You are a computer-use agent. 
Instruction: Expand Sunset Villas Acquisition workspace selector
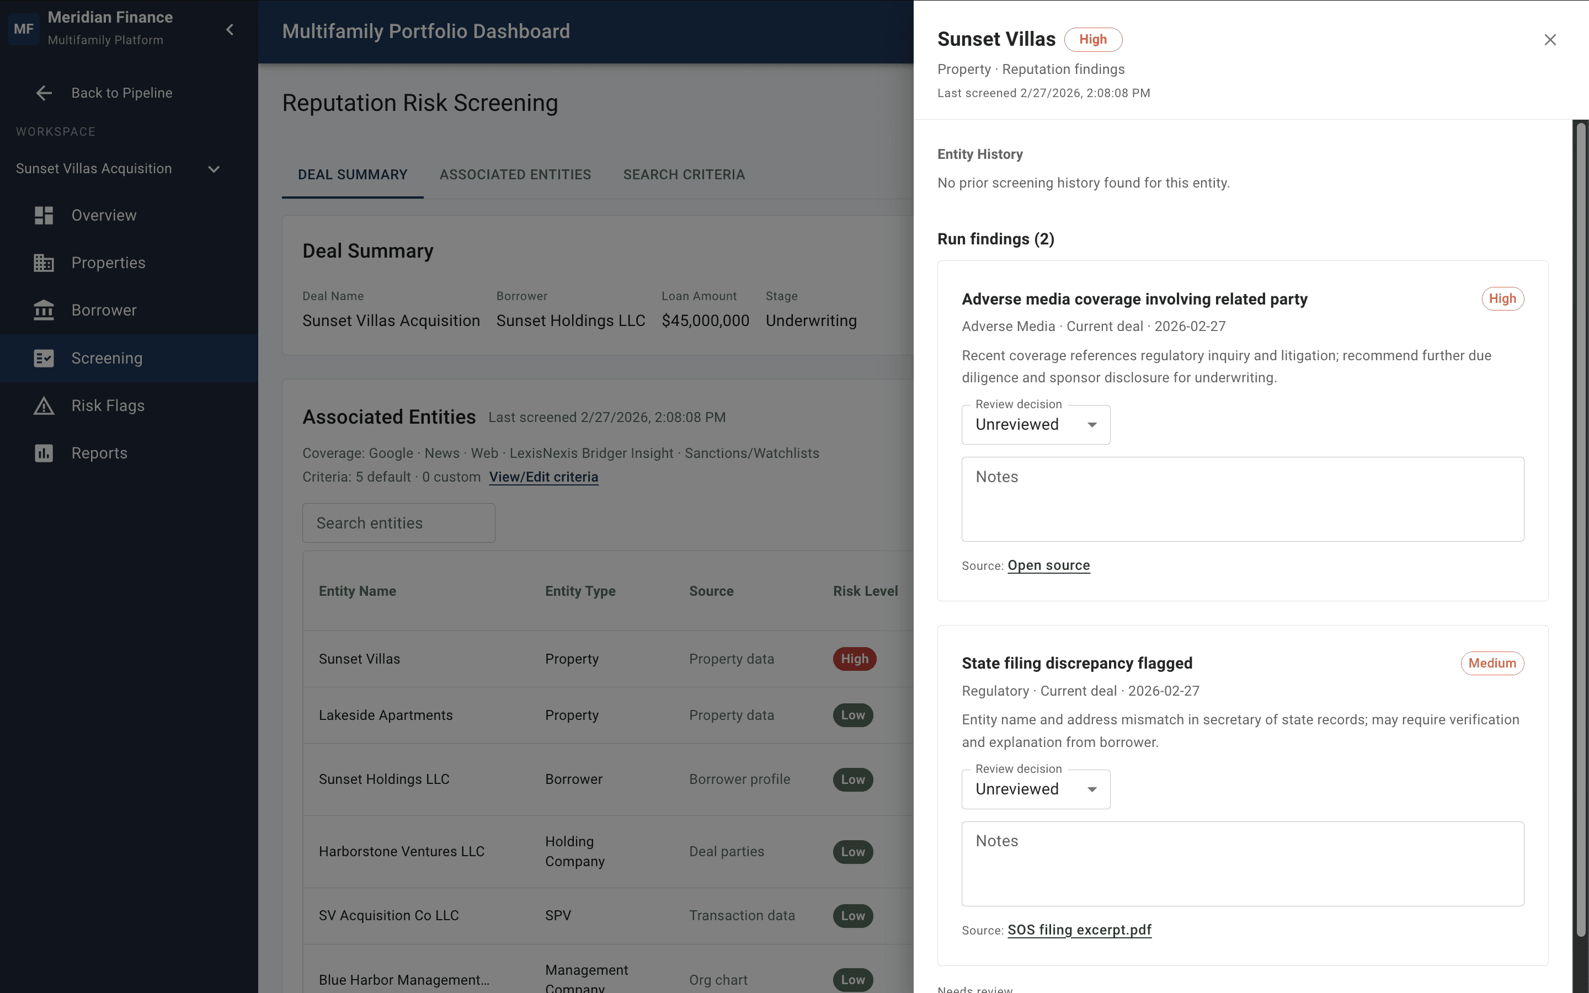[x=214, y=169]
